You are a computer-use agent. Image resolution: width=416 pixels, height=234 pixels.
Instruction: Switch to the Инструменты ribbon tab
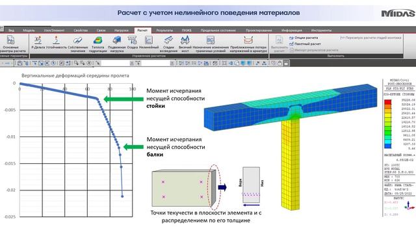[321, 31]
